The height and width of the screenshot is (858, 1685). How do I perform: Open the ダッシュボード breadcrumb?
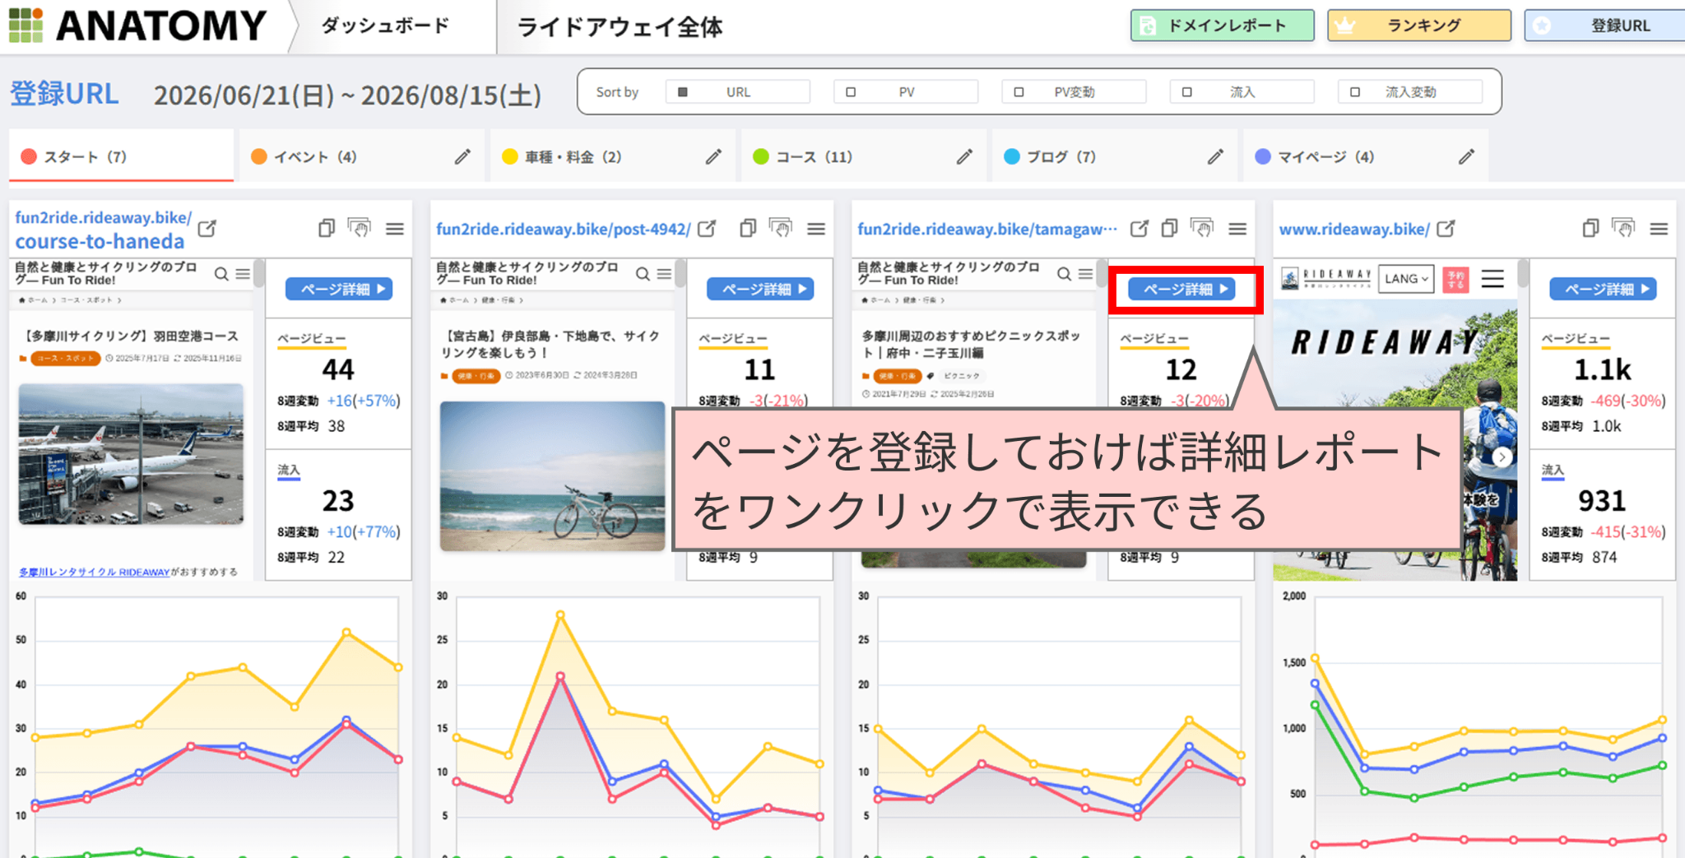(x=385, y=26)
